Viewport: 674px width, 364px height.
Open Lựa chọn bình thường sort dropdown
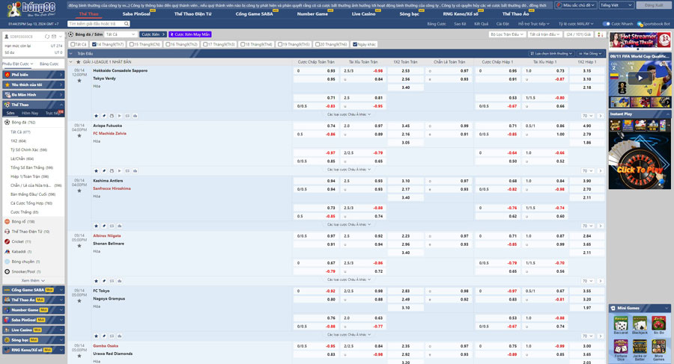[x=551, y=54]
